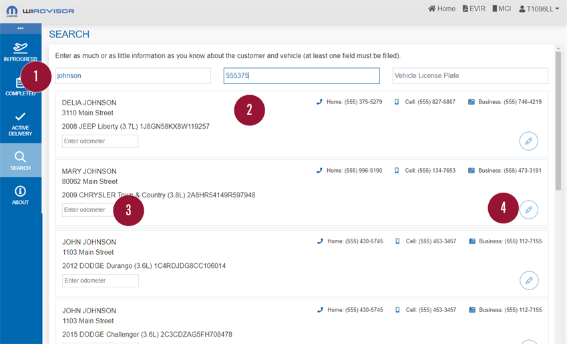Viewport: 567px width, 344px height.
Task: Click cell phone icon in Challenger row
Action: 397,310
